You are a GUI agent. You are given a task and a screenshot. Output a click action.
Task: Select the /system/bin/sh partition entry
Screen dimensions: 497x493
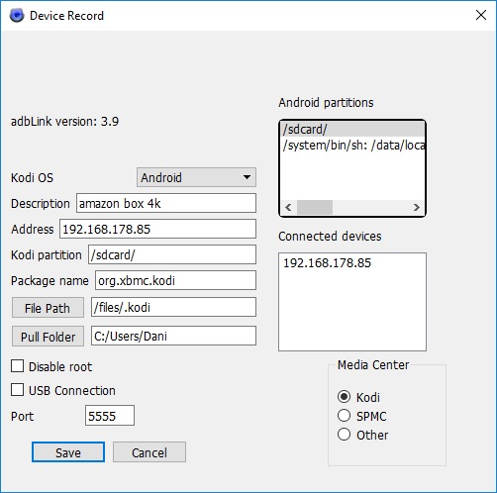[x=352, y=146]
